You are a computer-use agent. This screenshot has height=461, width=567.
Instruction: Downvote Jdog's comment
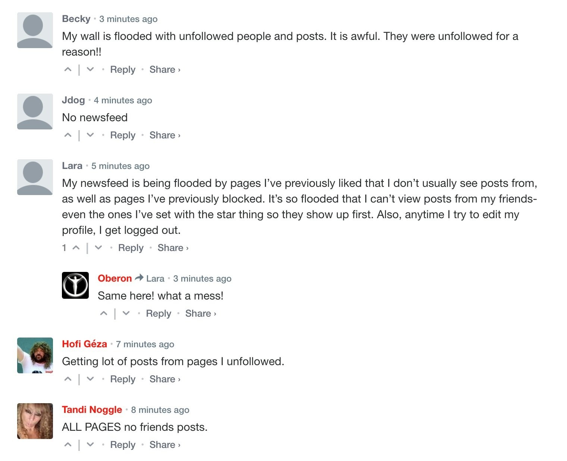90,135
